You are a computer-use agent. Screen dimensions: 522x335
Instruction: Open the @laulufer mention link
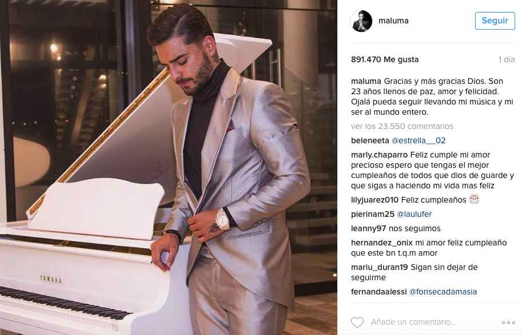click(x=414, y=214)
